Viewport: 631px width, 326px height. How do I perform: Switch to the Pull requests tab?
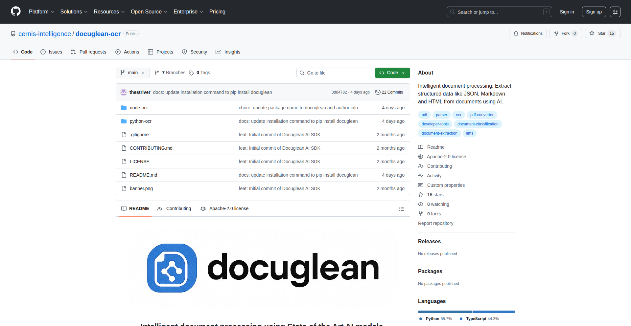pos(88,52)
